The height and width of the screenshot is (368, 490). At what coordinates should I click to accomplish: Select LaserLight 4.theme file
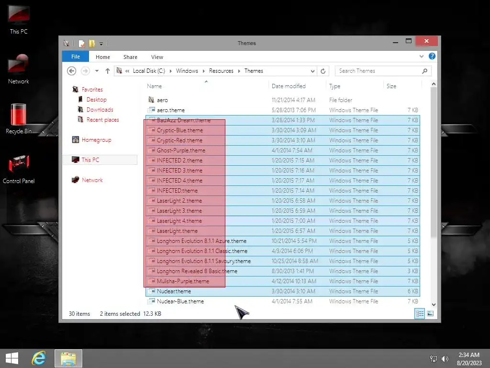[x=283, y=220]
